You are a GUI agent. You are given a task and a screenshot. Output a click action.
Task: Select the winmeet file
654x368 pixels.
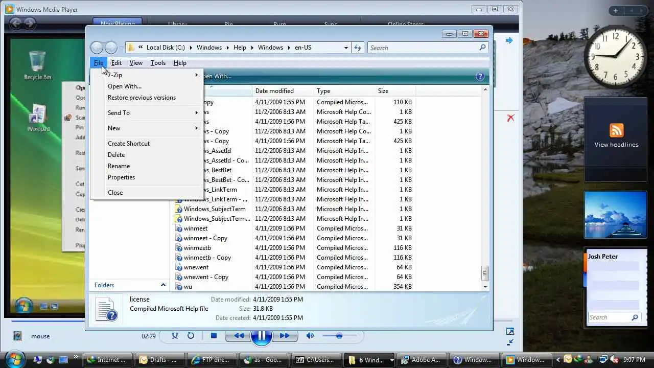(196, 228)
